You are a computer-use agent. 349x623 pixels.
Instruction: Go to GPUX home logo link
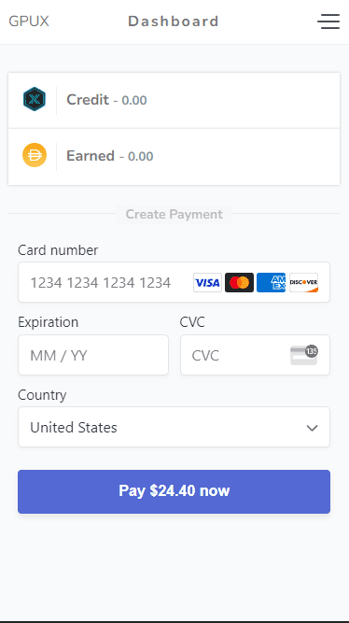click(29, 21)
